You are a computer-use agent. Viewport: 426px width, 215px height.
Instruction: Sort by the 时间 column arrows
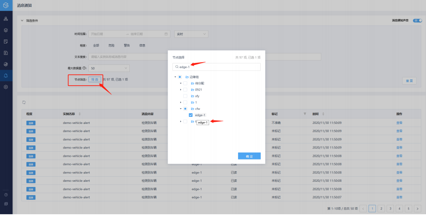pyautogui.click(x=323, y=114)
